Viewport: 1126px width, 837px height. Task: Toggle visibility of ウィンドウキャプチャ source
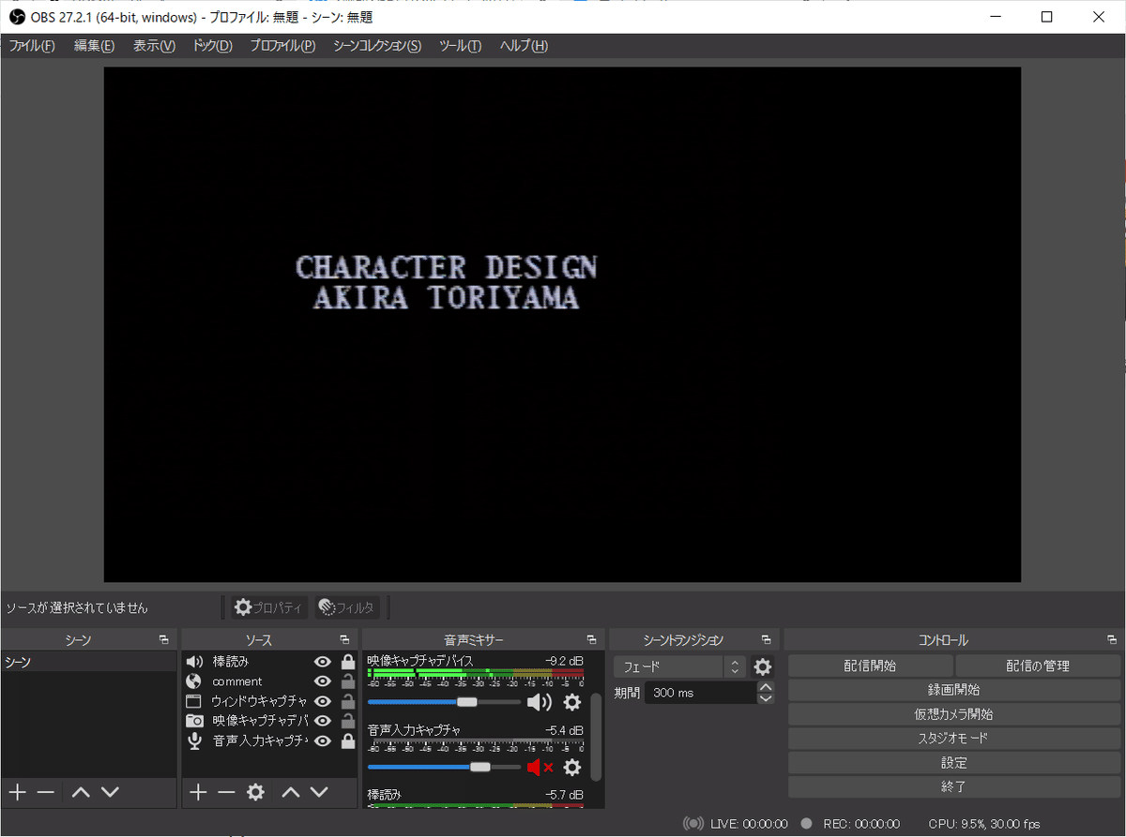coord(323,701)
